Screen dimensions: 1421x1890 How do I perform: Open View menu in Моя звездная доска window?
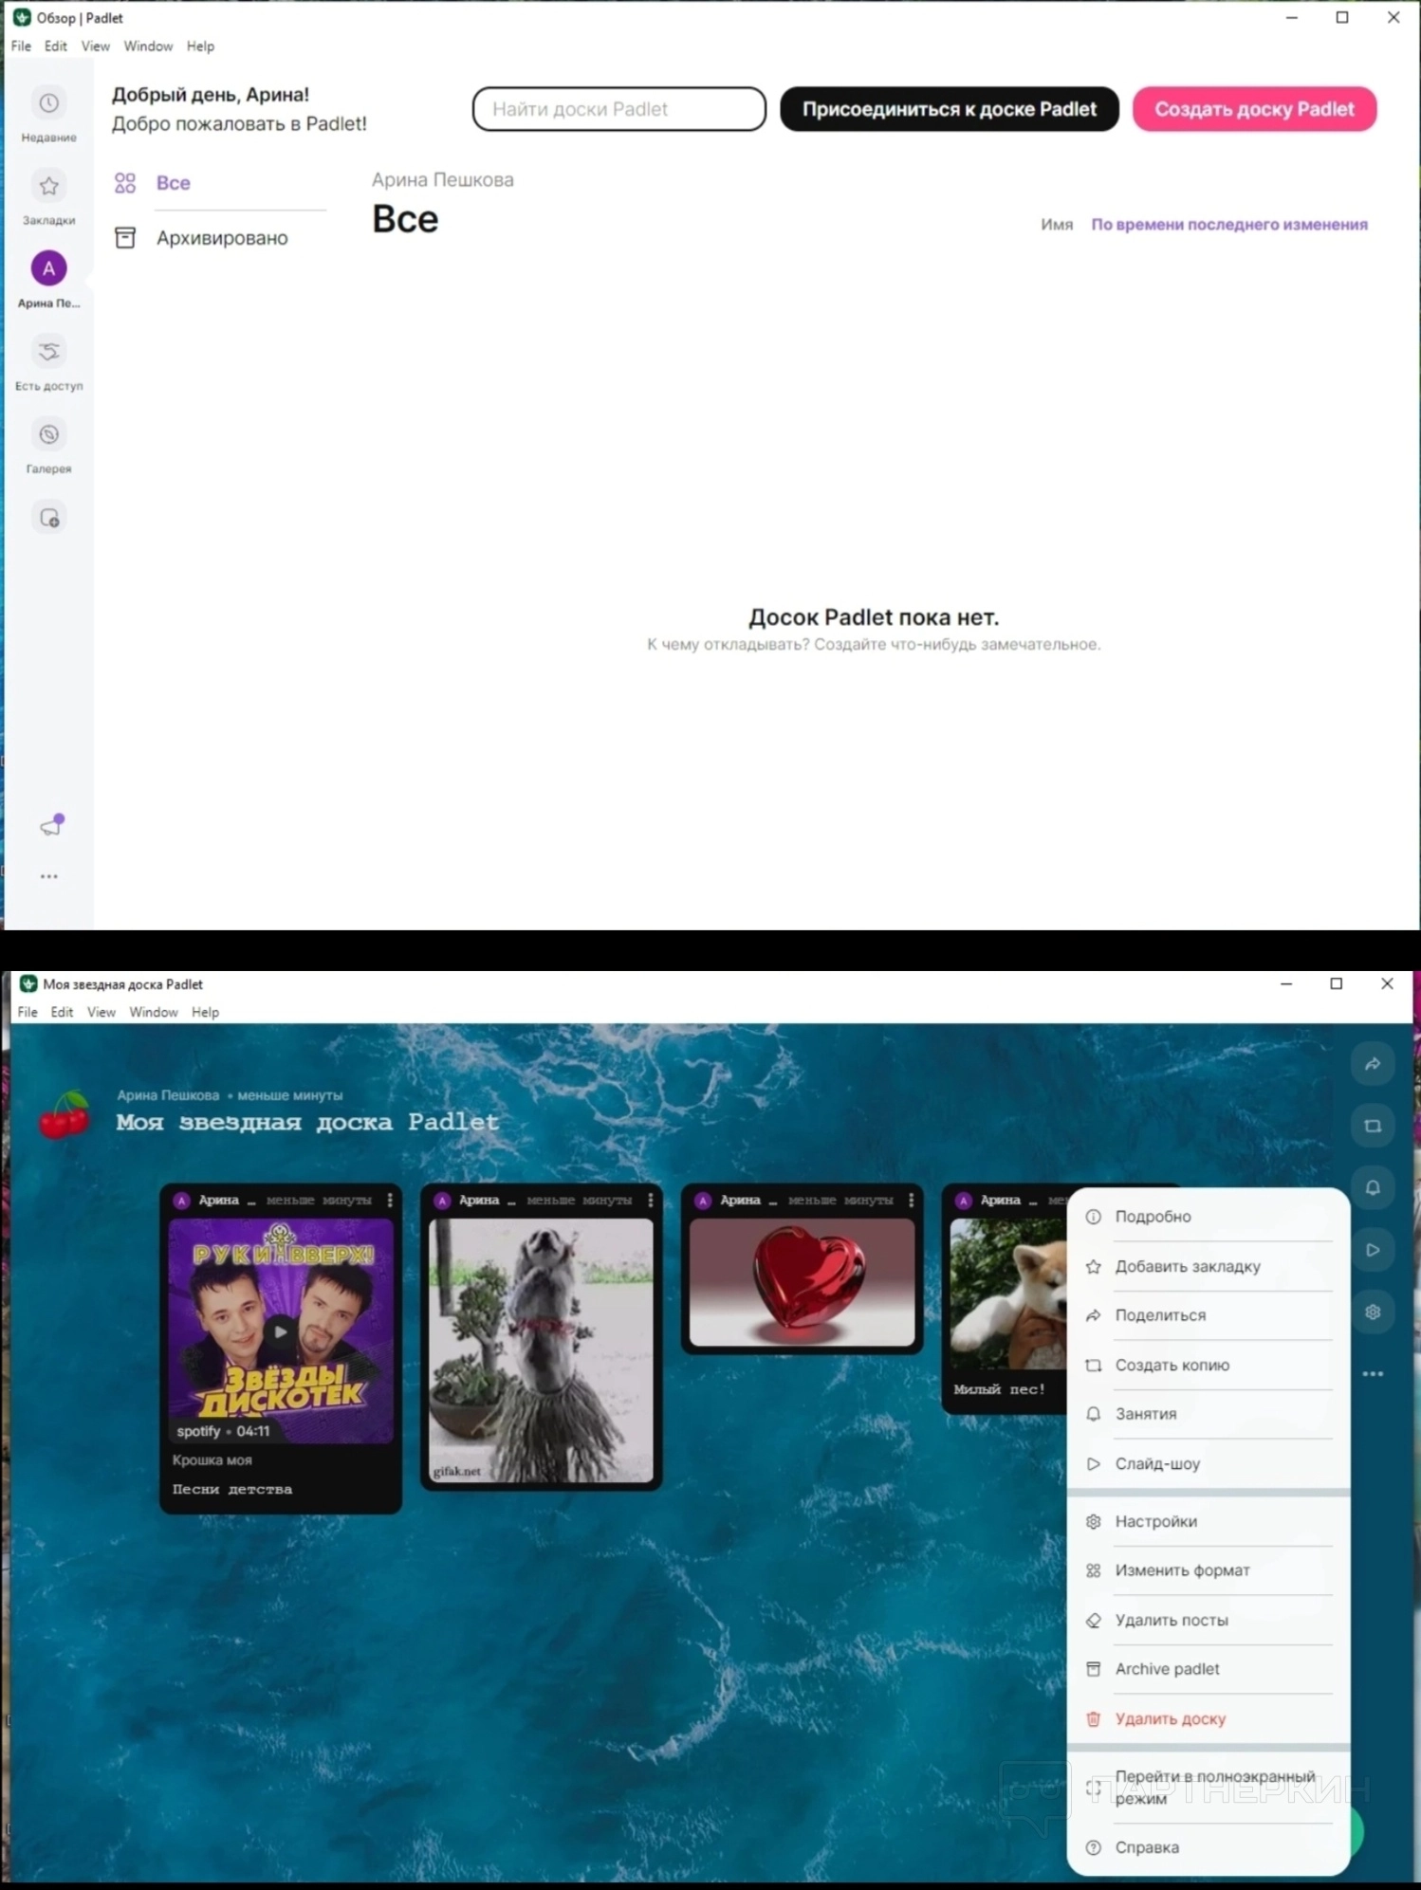(x=101, y=1012)
